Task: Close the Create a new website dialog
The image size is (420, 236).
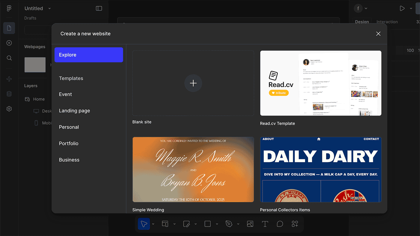Action: click(x=378, y=34)
